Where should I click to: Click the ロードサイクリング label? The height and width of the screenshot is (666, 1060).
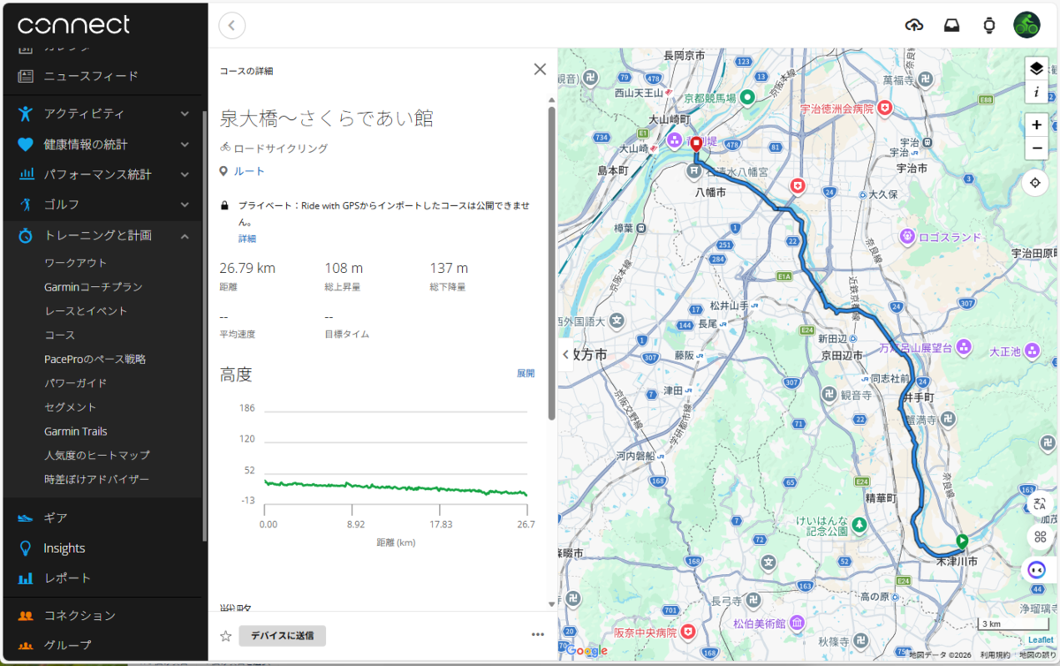(x=281, y=148)
